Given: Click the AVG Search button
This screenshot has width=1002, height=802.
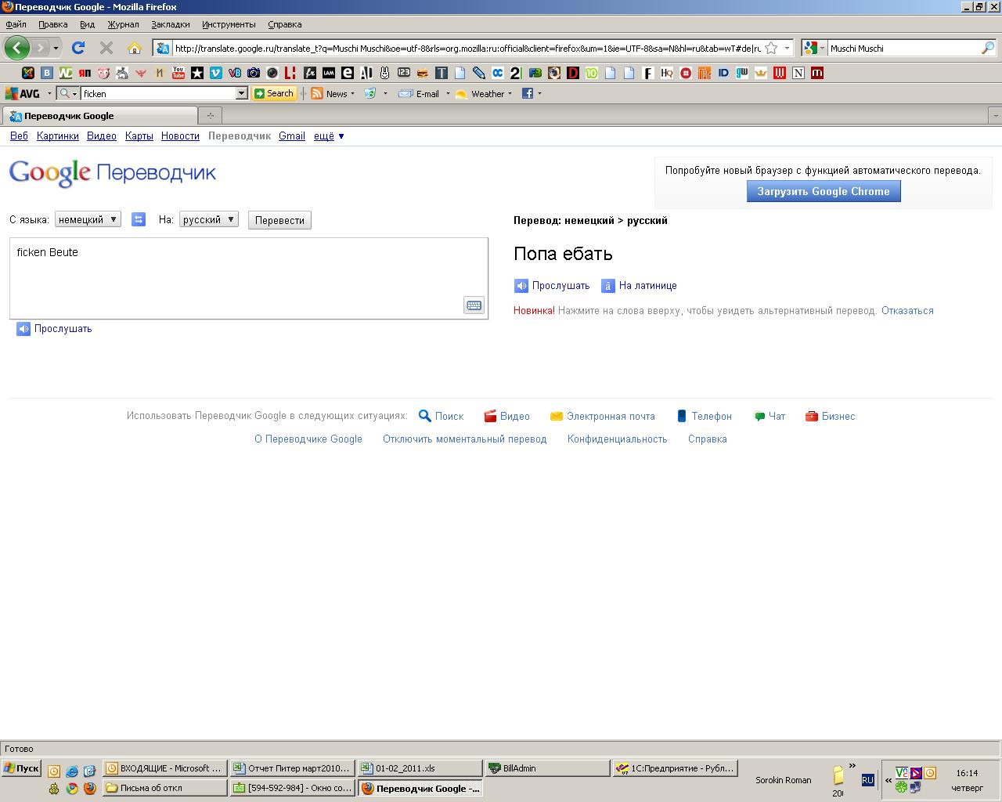Looking at the screenshot, I should 274,93.
